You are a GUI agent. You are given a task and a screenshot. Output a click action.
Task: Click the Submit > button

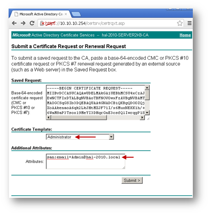132,180
